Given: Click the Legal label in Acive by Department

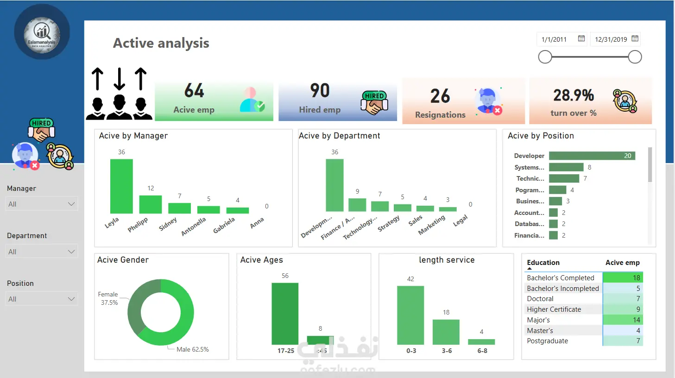Looking at the screenshot, I should (461, 220).
